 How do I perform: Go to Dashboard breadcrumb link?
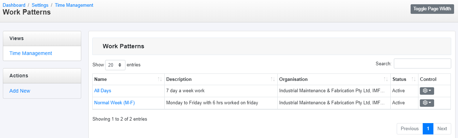tap(14, 5)
